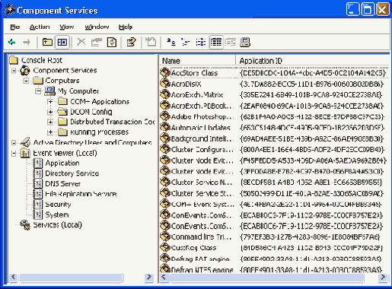Collapse the Computers tree node
The height and width of the screenshot is (289, 392).
(x=26, y=81)
